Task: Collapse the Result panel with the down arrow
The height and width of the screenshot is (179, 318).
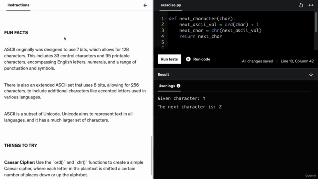Action: 311,74
